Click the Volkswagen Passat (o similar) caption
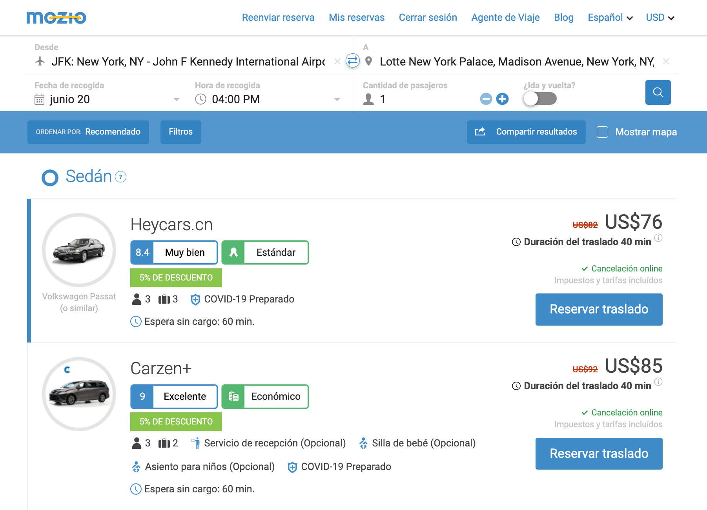This screenshot has width=707, height=510. click(x=79, y=302)
